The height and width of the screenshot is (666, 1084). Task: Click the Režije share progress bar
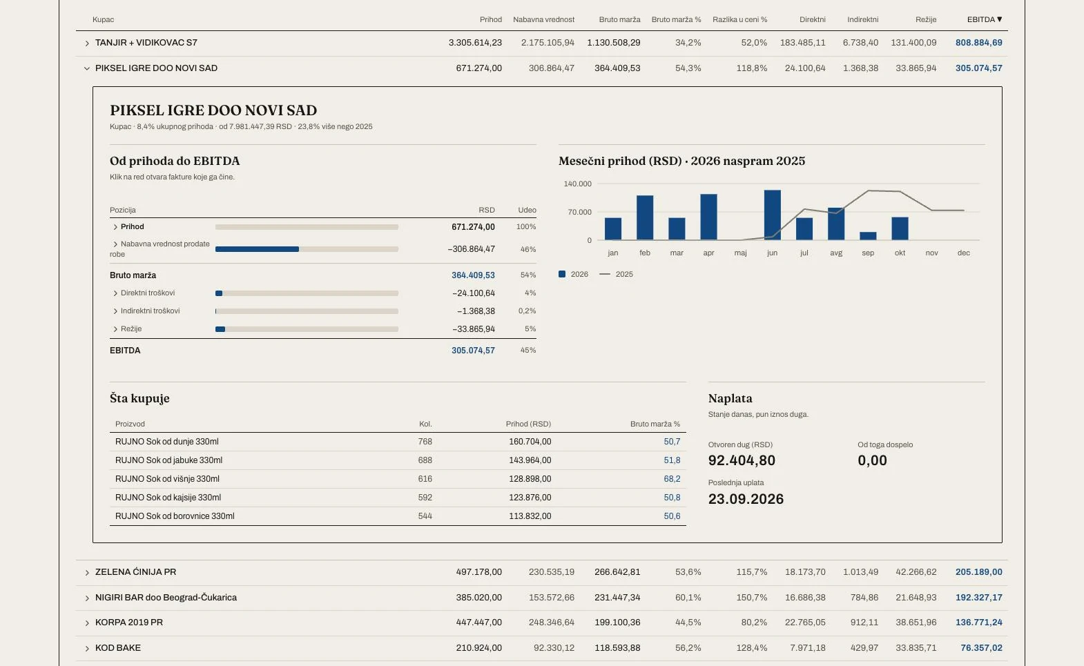click(x=307, y=329)
